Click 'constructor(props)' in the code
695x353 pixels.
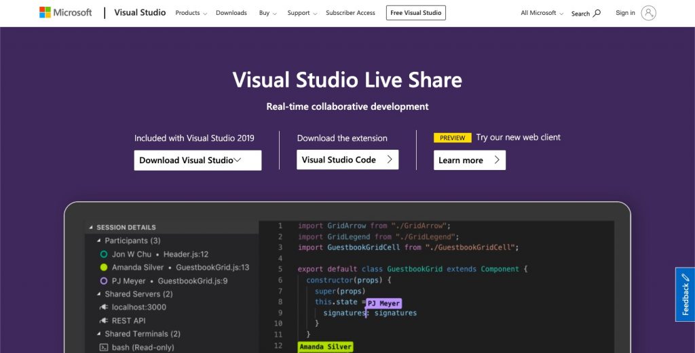(x=343, y=280)
